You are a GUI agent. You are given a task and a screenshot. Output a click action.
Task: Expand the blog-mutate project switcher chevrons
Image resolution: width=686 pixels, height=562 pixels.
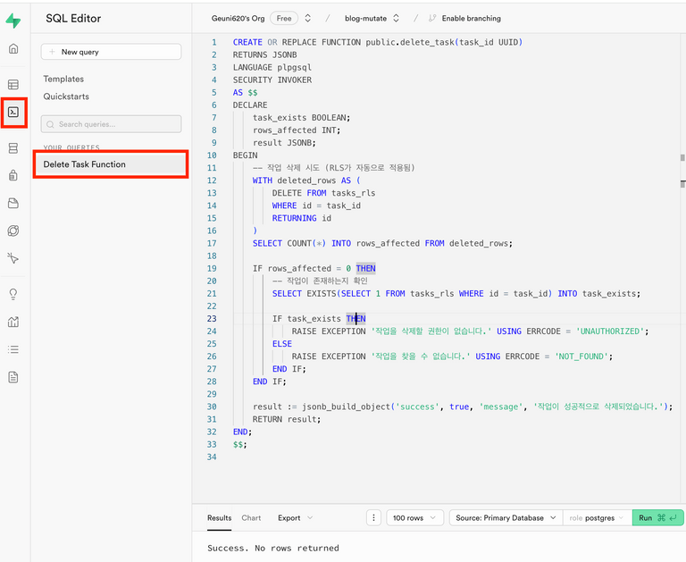click(x=396, y=19)
